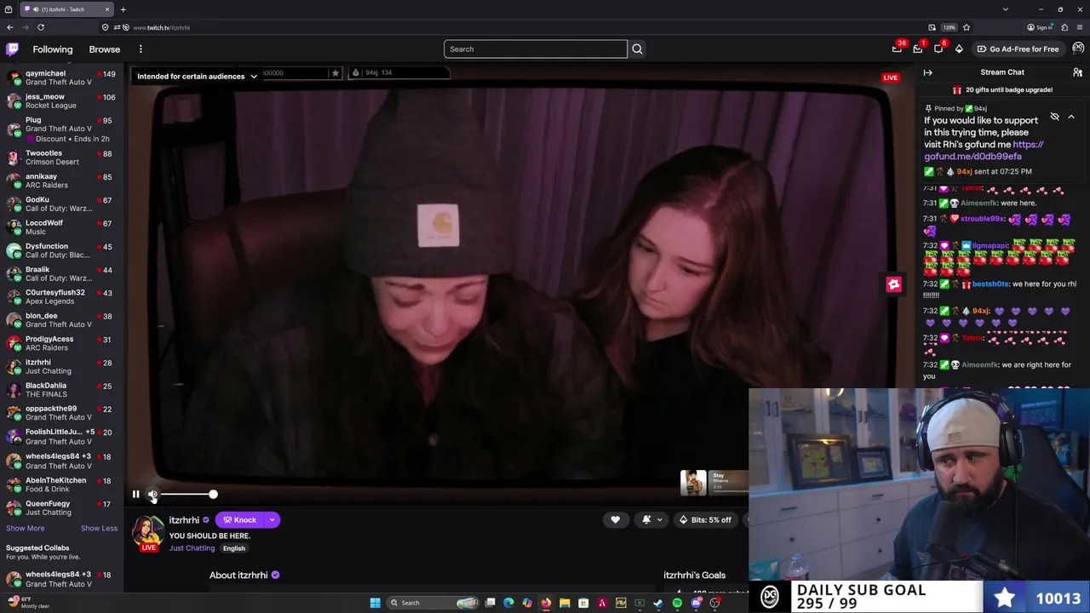Image resolution: width=1090 pixels, height=613 pixels.
Task: Open the gofund.me link in pinned message
Action: coord(984,151)
